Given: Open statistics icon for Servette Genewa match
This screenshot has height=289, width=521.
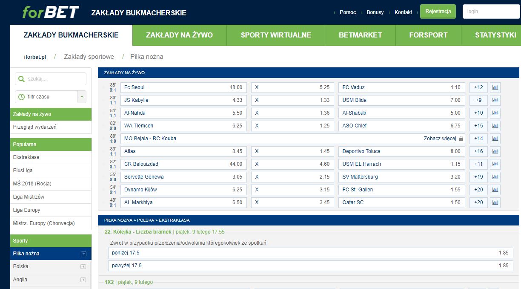Looking at the screenshot, I should click(495, 177).
